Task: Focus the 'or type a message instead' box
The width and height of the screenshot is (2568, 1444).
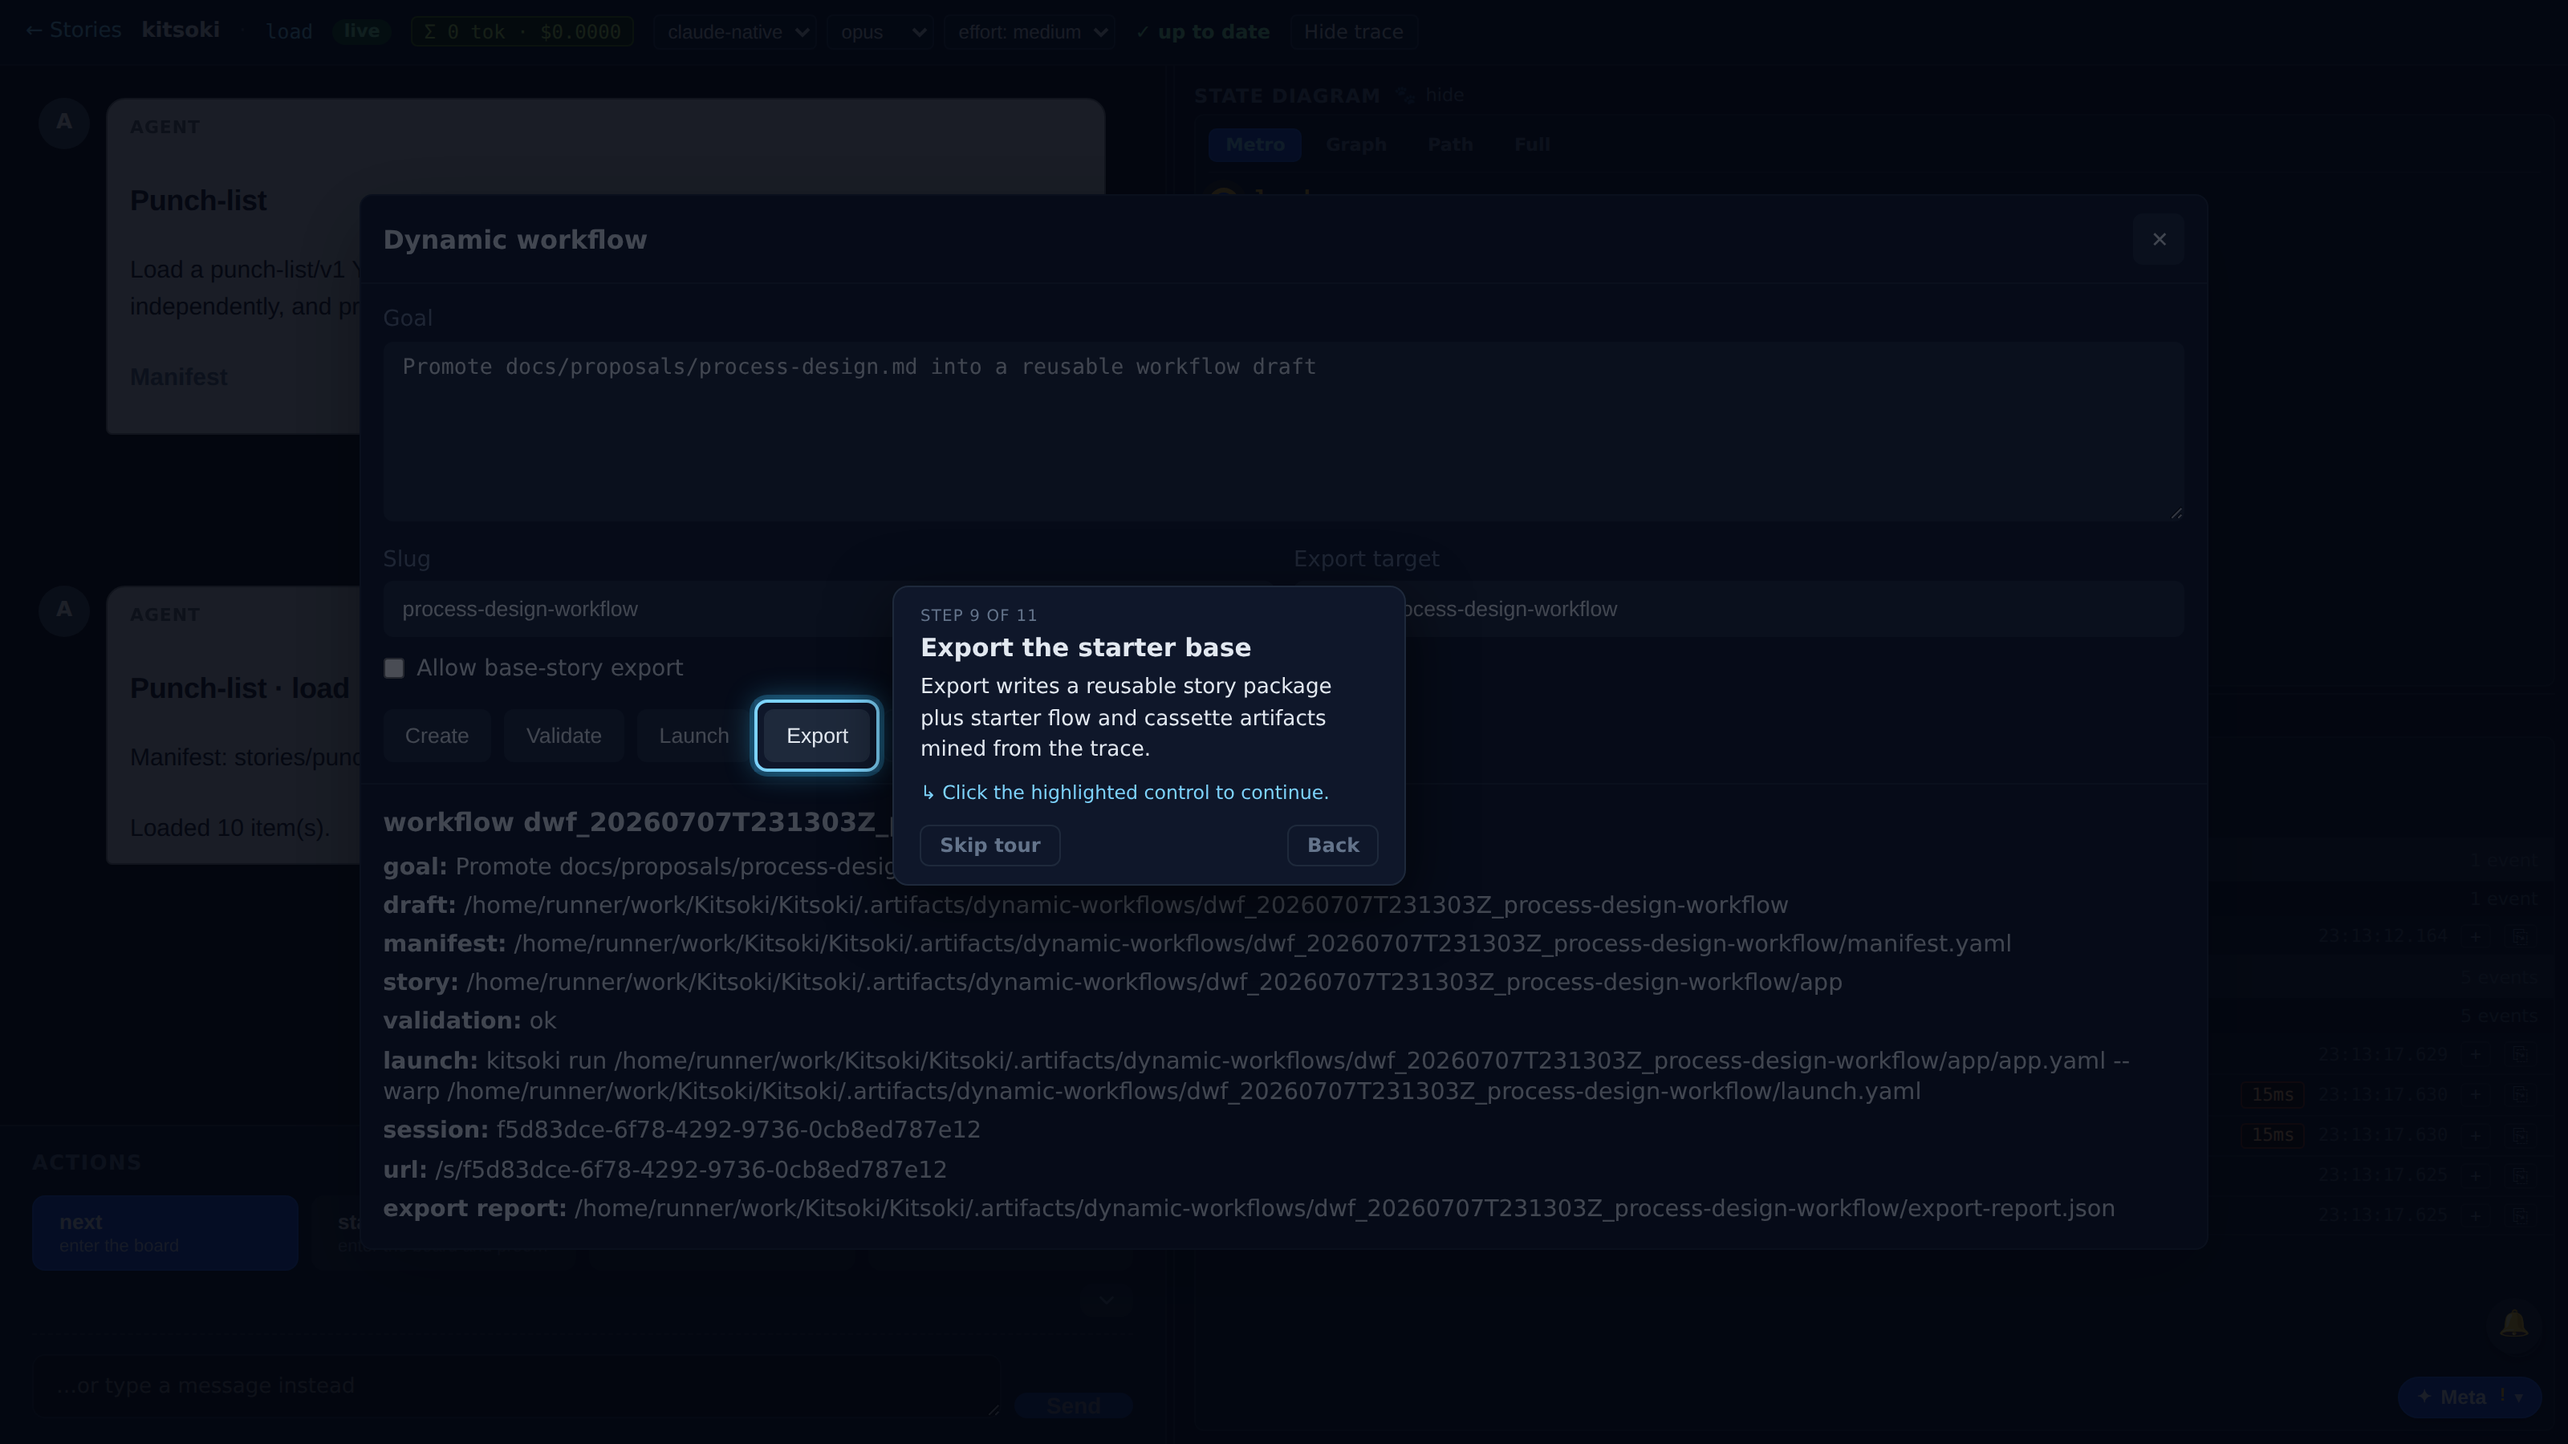Action: click(x=516, y=1385)
